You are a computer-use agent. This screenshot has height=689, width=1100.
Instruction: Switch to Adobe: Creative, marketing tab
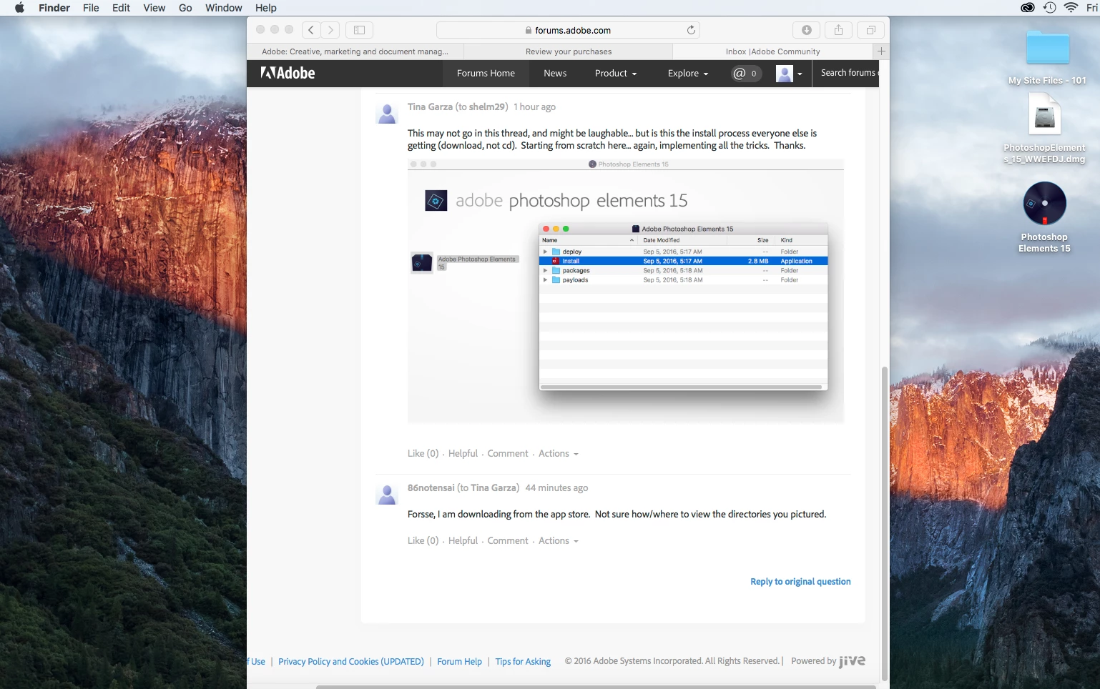pyautogui.click(x=355, y=51)
